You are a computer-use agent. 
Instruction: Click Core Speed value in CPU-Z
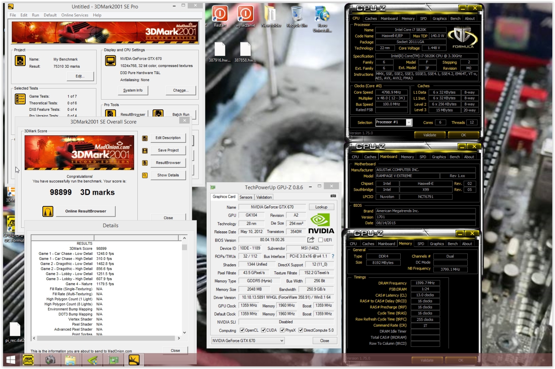391,92
